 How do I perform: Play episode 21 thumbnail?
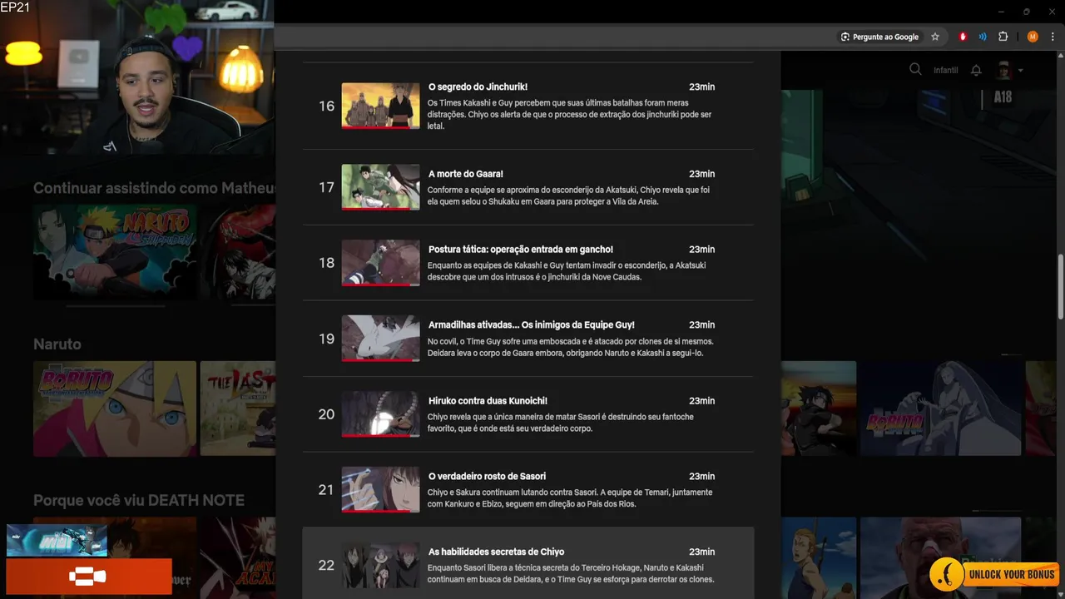380,490
